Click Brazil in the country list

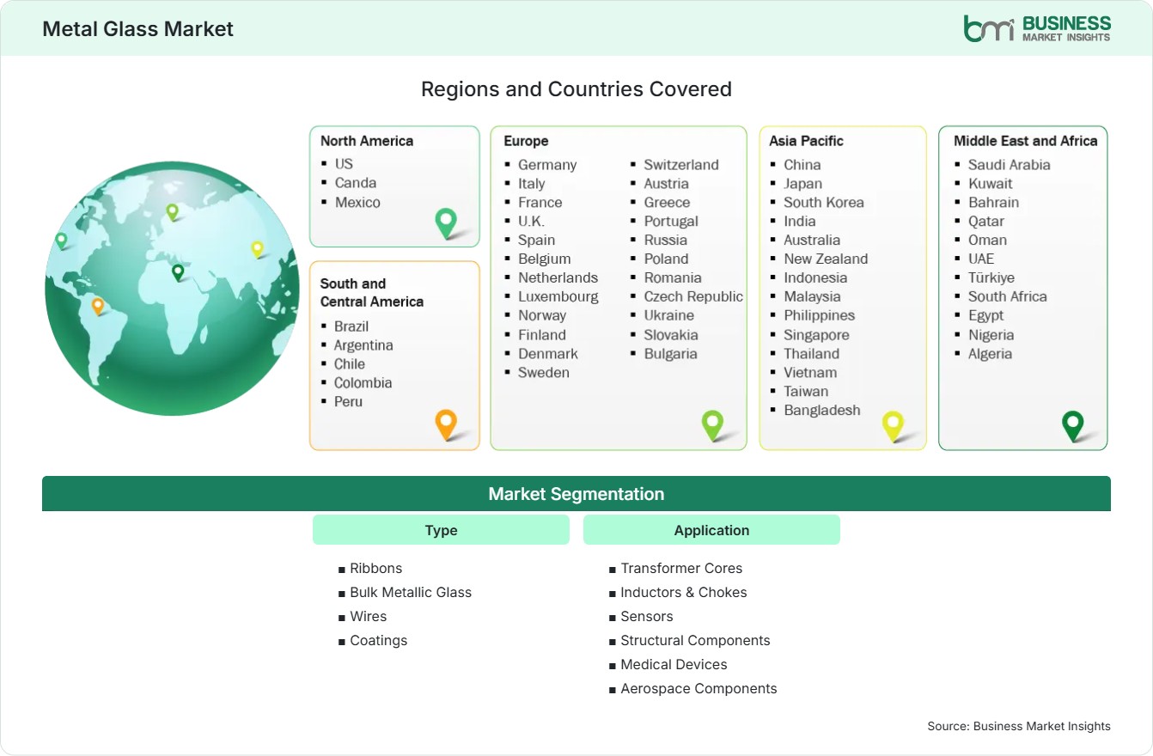tap(351, 326)
